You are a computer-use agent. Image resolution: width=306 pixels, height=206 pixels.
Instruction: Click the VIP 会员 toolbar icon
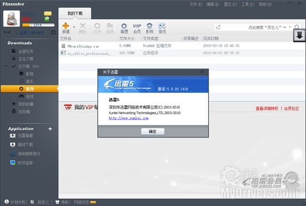pyautogui.click(x=137, y=28)
